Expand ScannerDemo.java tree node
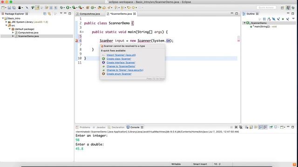 pyautogui.click(x=13, y=36)
